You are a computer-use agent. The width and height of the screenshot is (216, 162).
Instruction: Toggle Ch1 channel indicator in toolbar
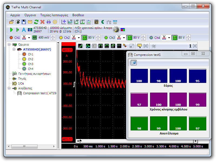[11, 38]
